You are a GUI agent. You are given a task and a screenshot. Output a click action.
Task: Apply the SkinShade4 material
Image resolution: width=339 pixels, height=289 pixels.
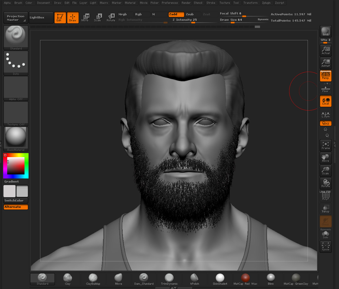[220, 279]
